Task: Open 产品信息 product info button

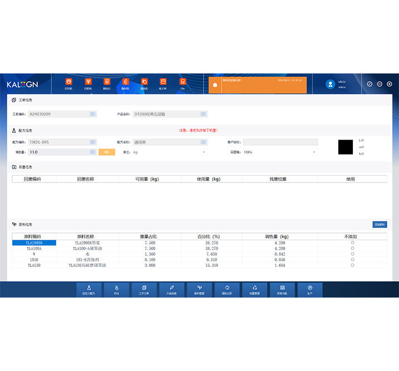Action: (172, 290)
